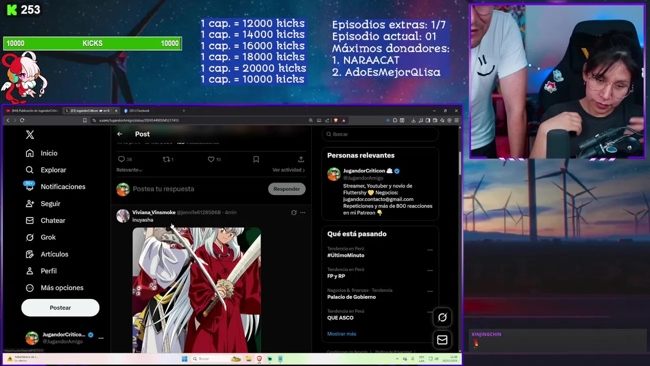Image resolution: width=650 pixels, height=366 pixels.
Task: Click the Postear button
Action: 60,308
